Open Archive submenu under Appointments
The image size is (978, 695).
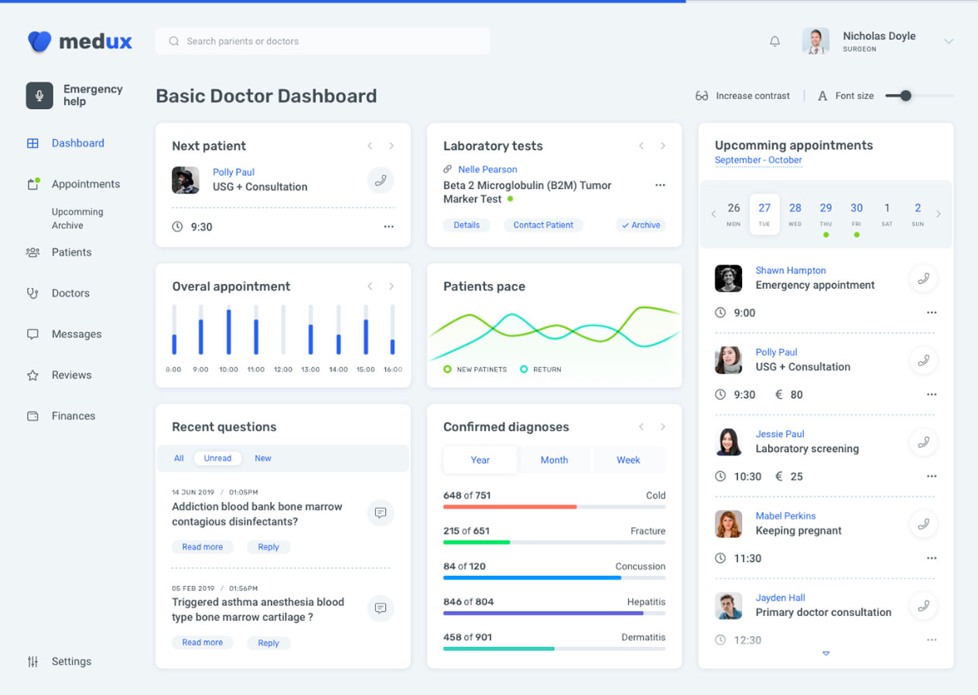67,226
